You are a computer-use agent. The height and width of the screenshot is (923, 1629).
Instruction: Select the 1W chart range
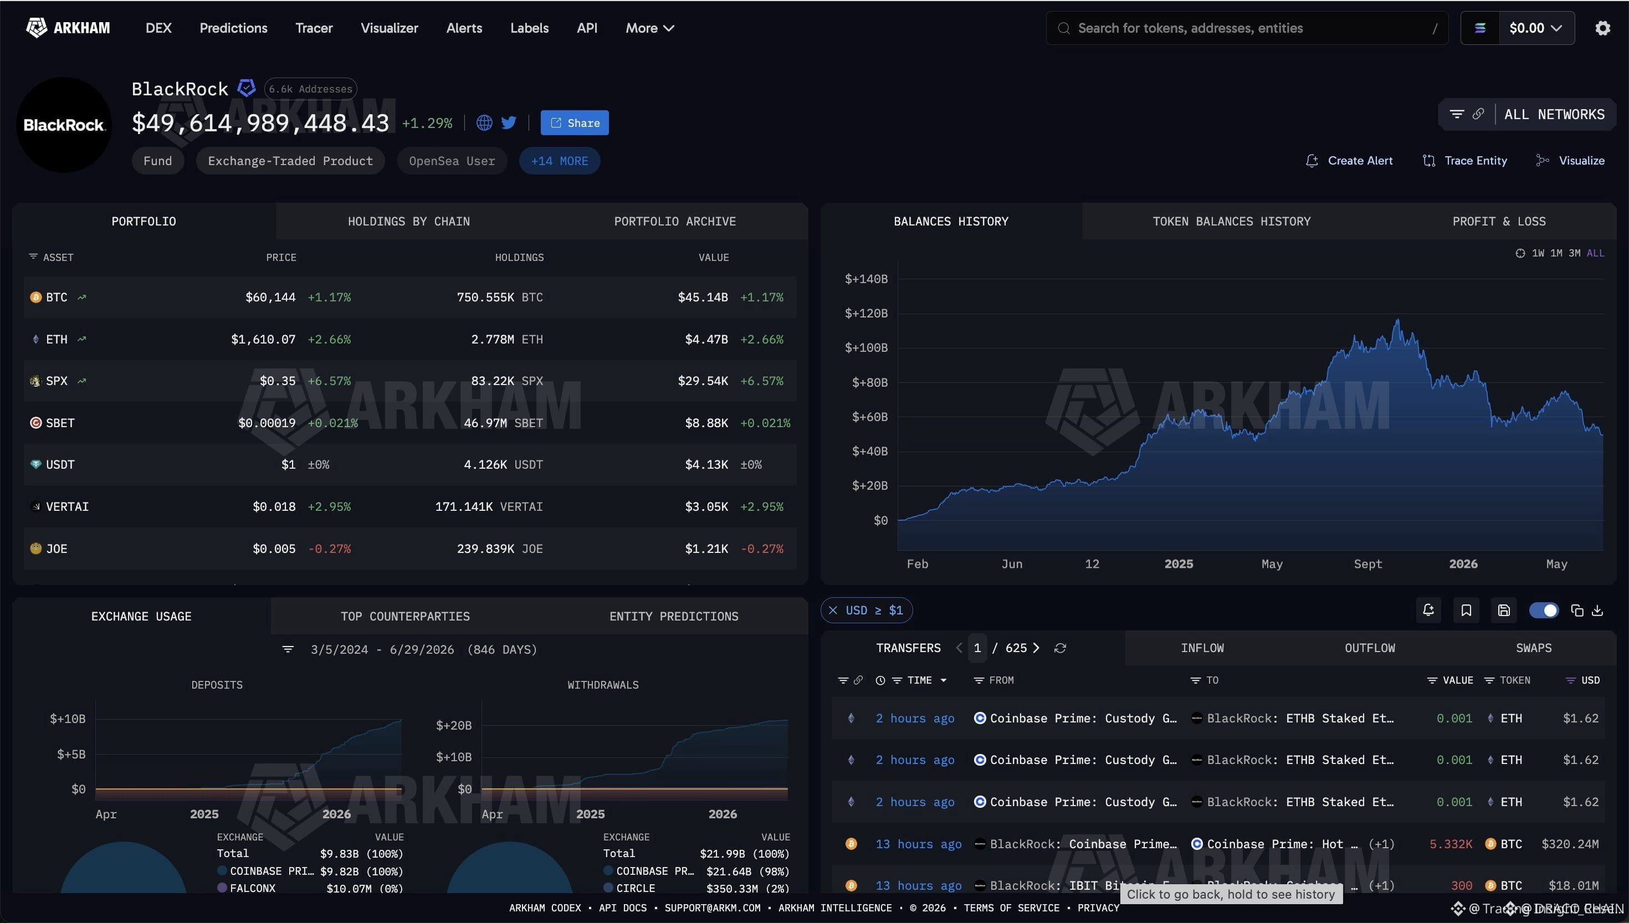pos(1538,254)
